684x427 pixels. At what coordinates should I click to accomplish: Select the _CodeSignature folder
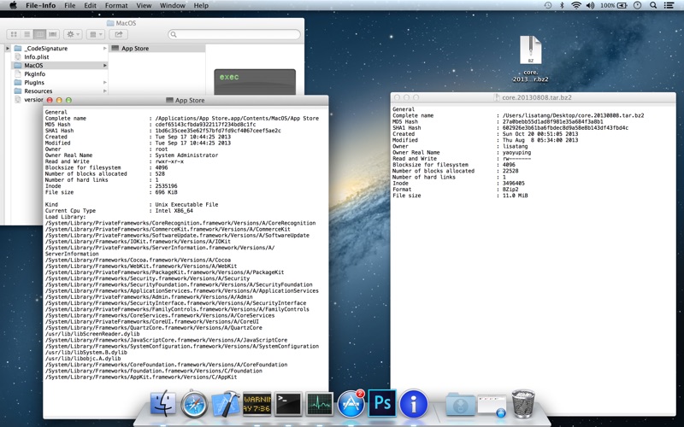(x=46, y=49)
